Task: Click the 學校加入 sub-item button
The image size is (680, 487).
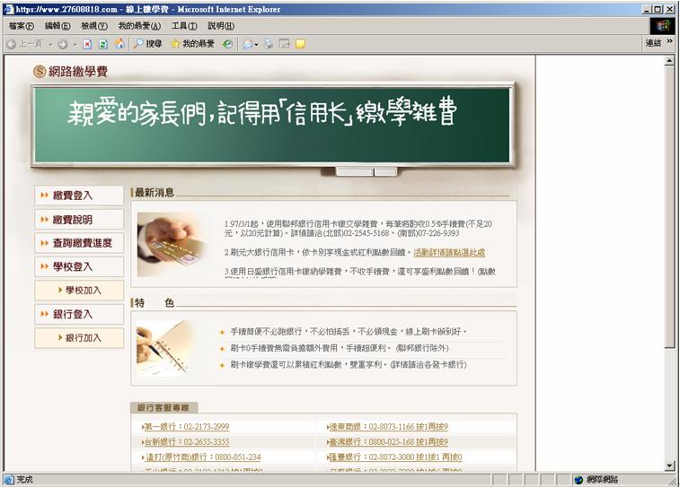Action: (79, 291)
